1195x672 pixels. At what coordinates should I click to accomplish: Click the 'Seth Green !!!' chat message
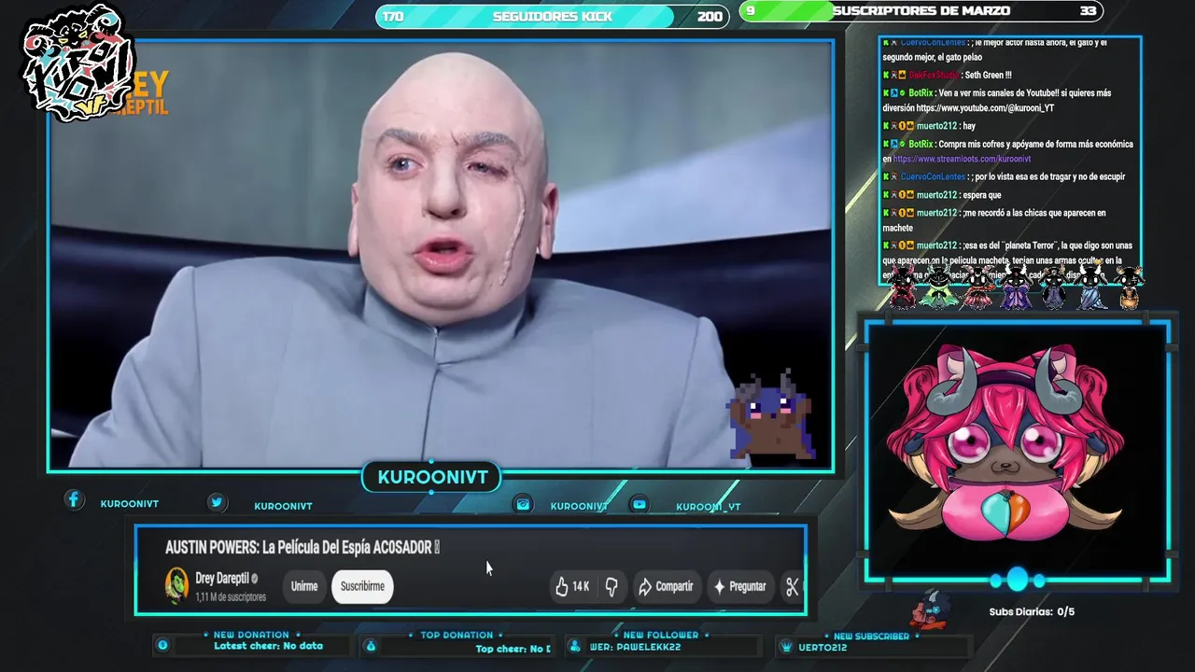(989, 75)
